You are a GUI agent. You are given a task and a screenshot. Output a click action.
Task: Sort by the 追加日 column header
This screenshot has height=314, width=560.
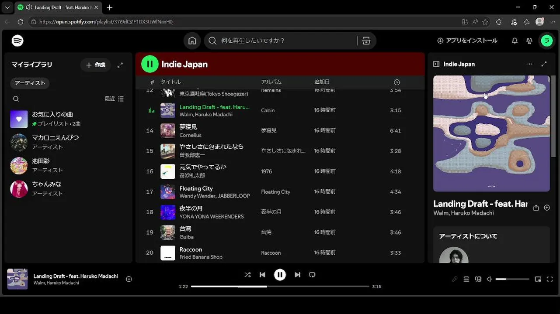point(322,82)
